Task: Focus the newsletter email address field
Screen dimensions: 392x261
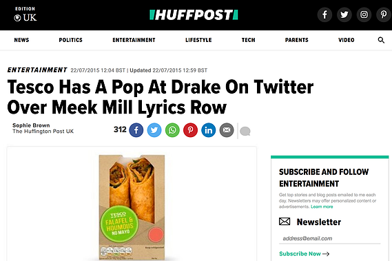Action: point(330,238)
